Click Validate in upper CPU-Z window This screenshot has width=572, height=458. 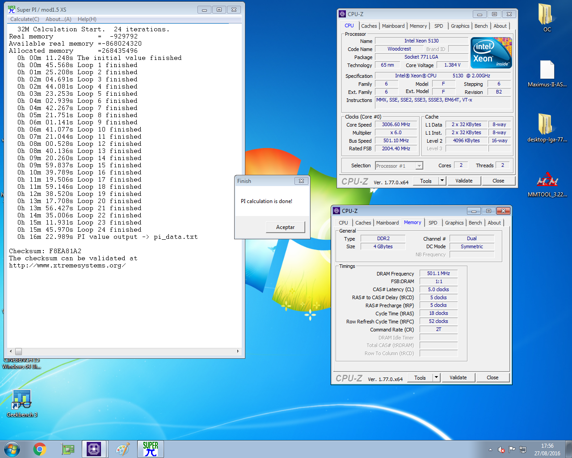464,181
